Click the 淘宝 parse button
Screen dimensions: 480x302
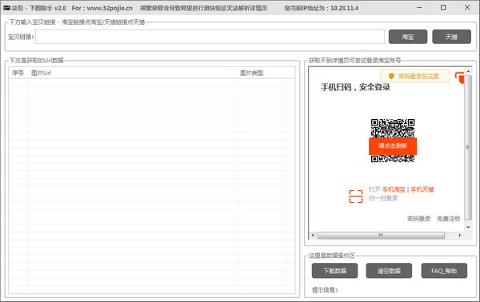point(408,37)
